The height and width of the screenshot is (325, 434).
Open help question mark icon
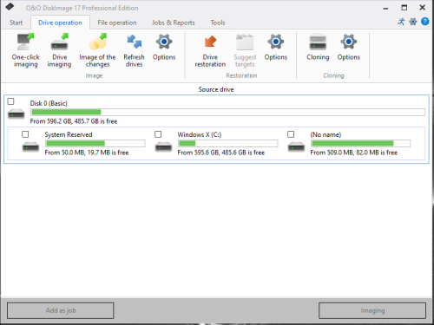[424, 22]
